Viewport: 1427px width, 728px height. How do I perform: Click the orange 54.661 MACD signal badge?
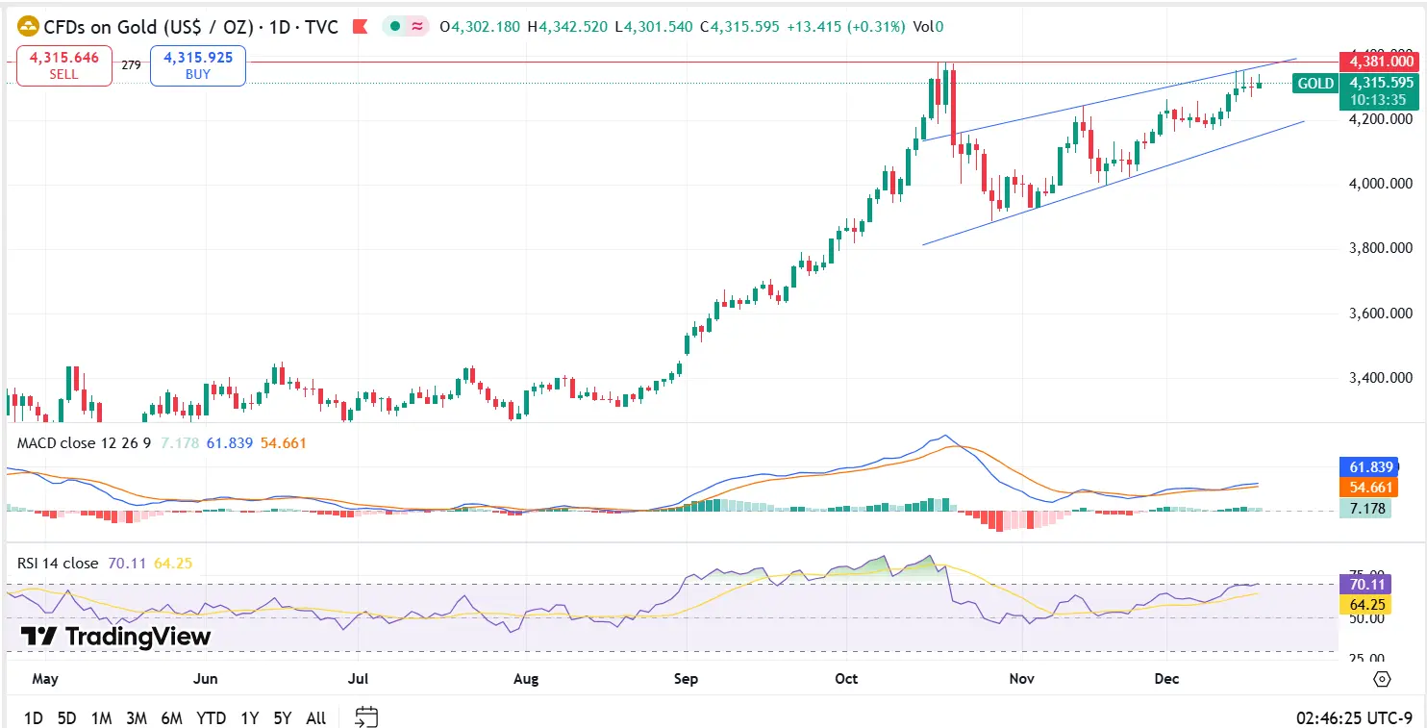click(x=1369, y=488)
